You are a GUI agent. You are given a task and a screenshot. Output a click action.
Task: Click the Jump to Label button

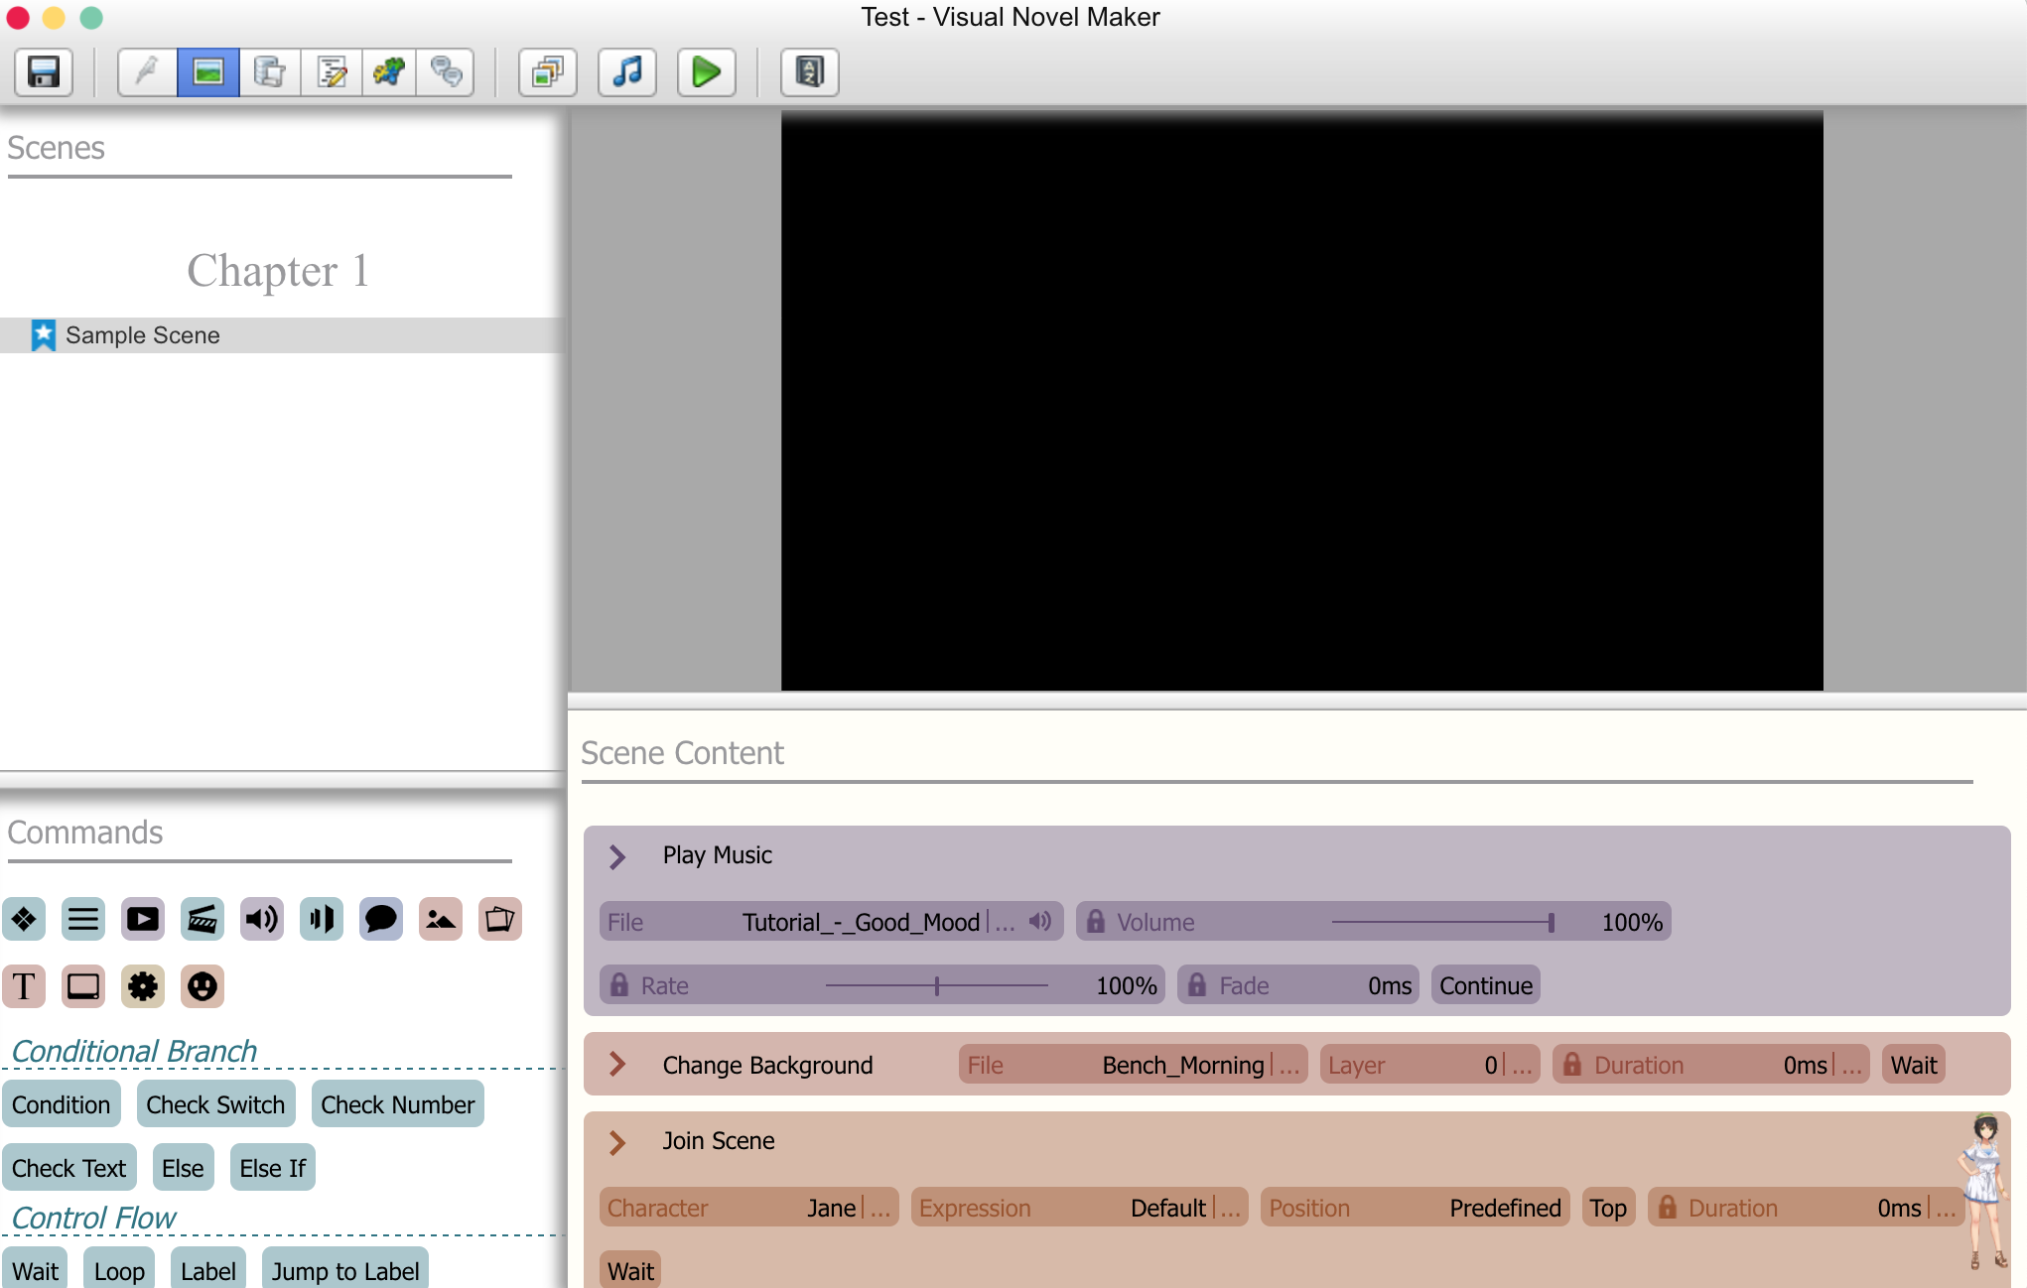point(345,1270)
